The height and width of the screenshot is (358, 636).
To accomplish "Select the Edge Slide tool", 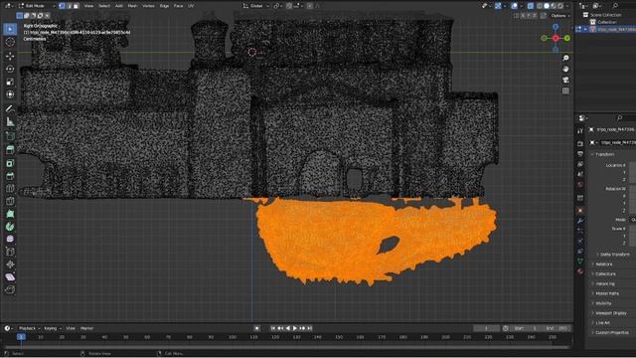I will tap(10, 252).
